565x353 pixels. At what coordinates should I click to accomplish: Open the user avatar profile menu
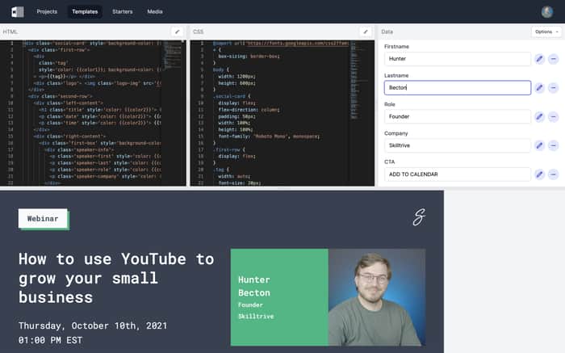pyautogui.click(x=547, y=12)
